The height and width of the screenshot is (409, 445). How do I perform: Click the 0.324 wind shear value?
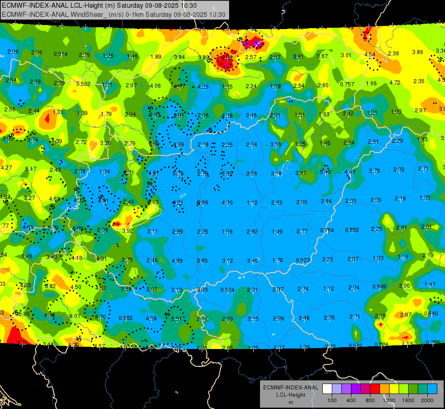tap(227, 290)
